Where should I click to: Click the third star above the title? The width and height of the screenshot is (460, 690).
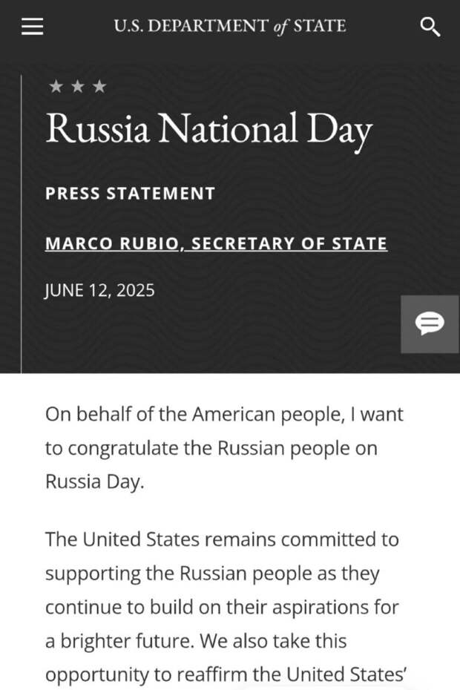pos(99,86)
